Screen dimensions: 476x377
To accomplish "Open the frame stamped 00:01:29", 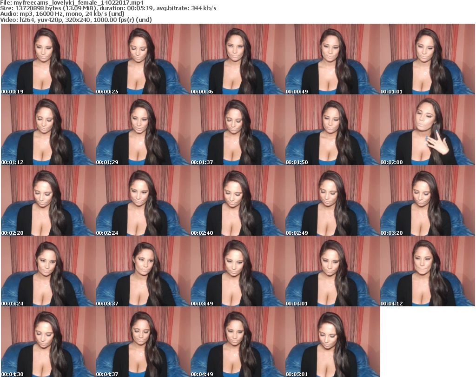I will click(143, 130).
